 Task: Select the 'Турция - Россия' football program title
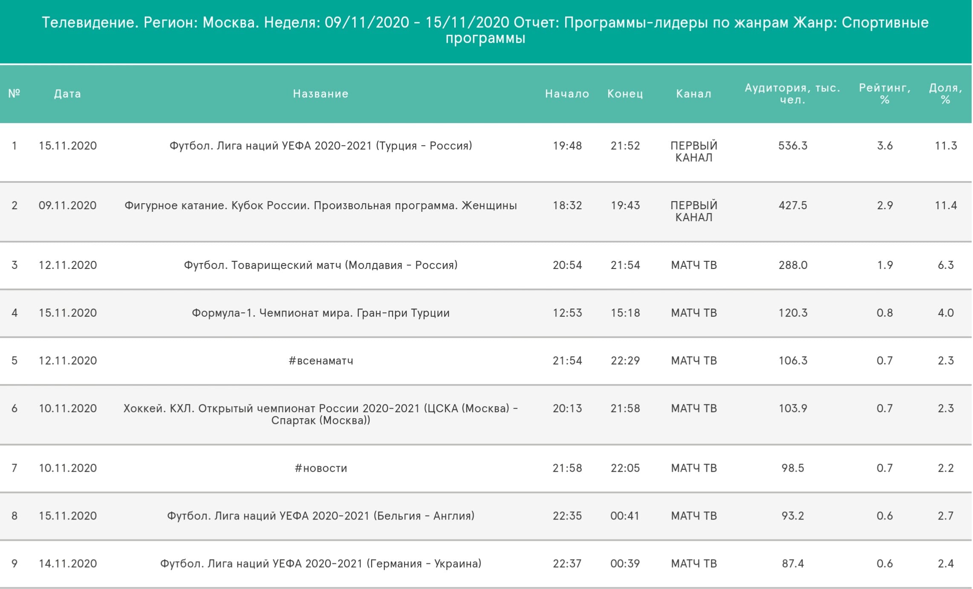(x=320, y=146)
